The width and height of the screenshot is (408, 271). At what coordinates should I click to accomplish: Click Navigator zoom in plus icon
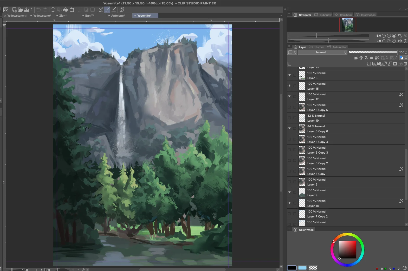(389, 36)
